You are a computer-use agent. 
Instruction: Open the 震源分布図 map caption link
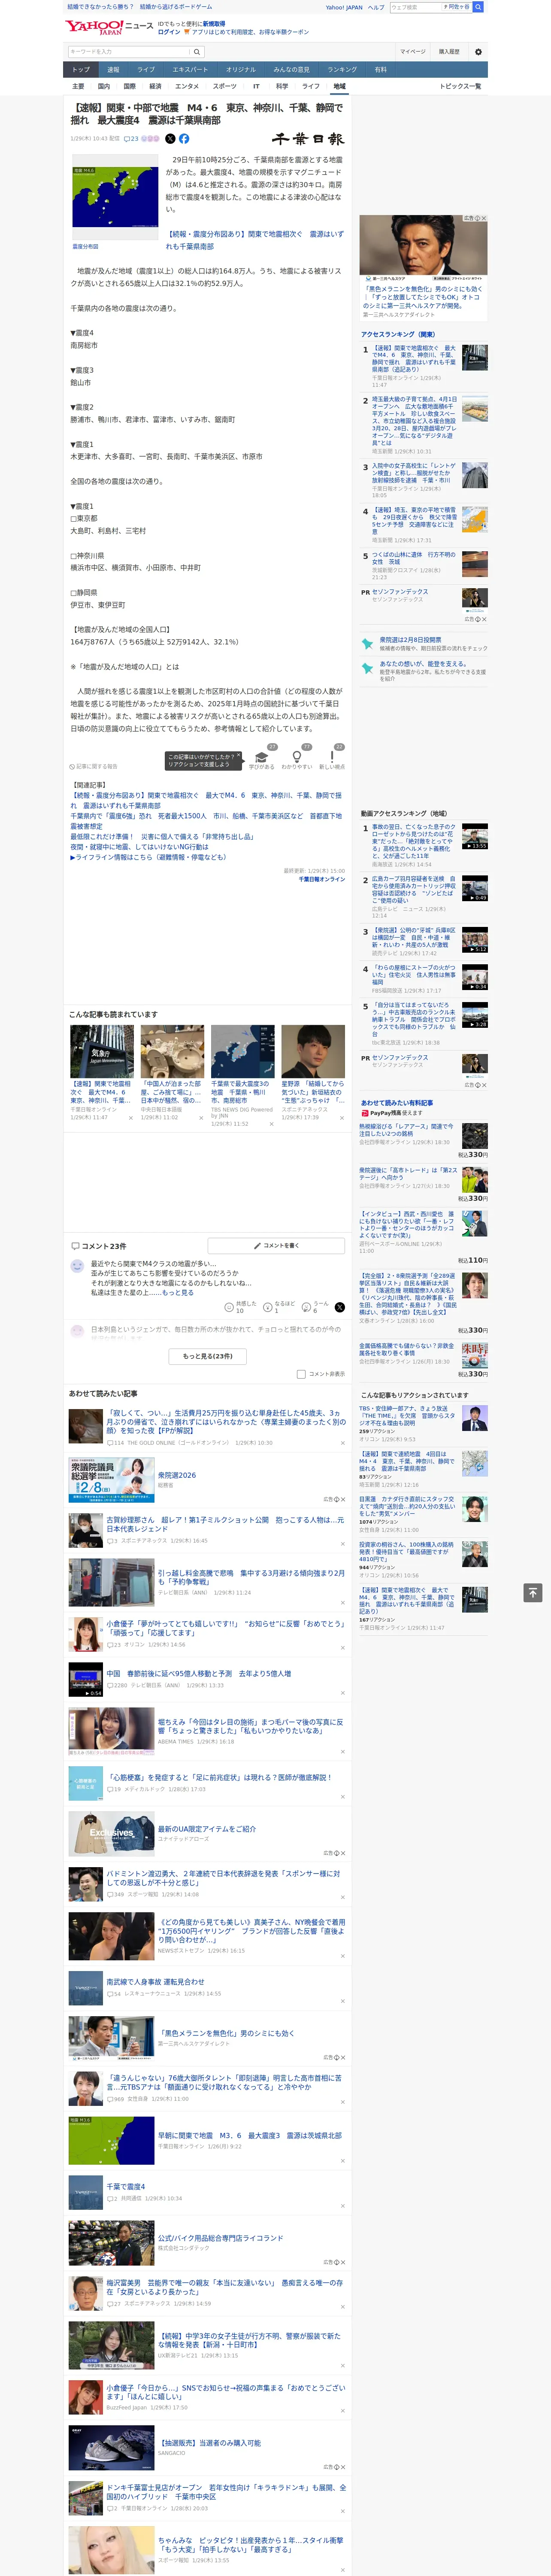[x=86, y=246]
